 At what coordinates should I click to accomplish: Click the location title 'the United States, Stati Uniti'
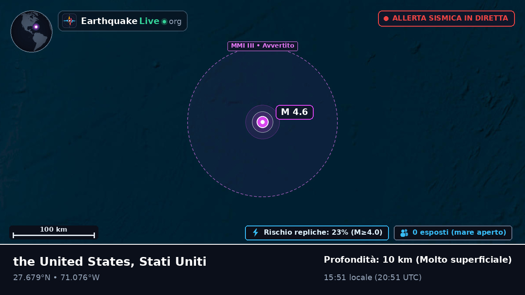tap(110, 262)
